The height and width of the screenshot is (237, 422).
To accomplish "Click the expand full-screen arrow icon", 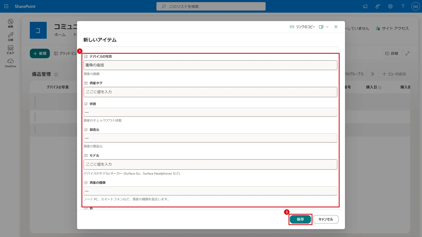I will 407,53.
